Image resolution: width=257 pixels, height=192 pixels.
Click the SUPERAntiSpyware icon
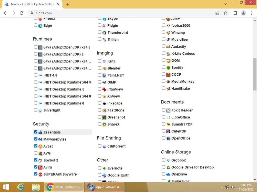(40, 174)
